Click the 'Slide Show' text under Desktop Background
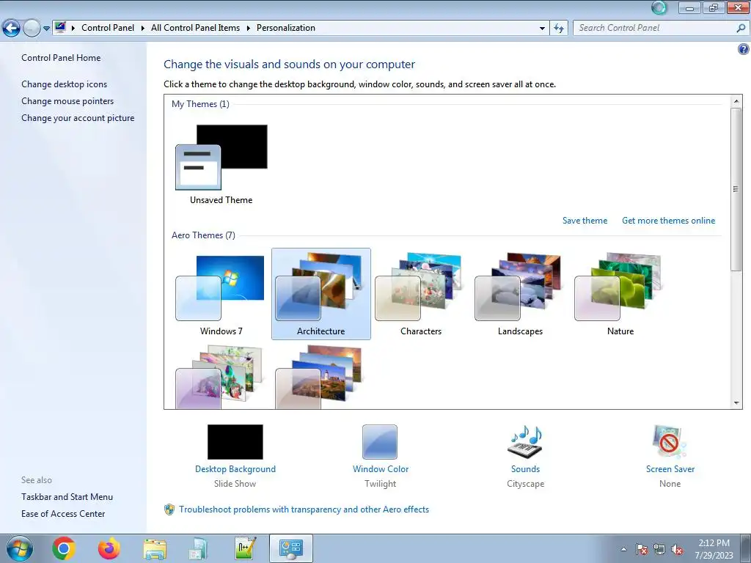This screenshot has height=563, width=751. 235,484
